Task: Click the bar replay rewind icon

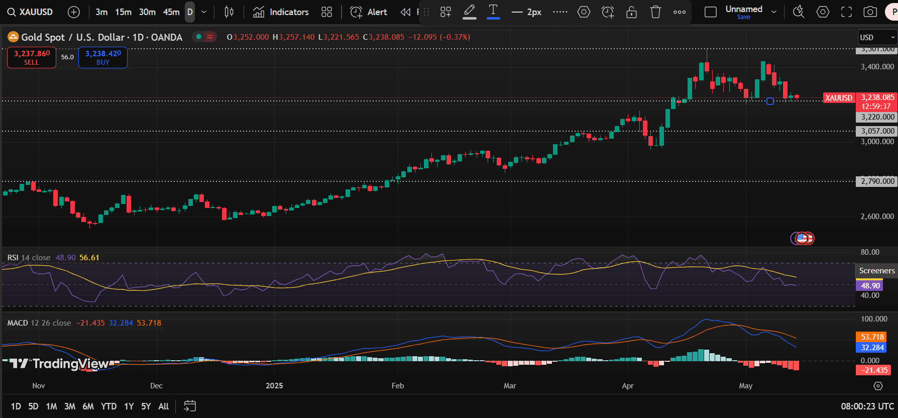Action: click(405, 12)
